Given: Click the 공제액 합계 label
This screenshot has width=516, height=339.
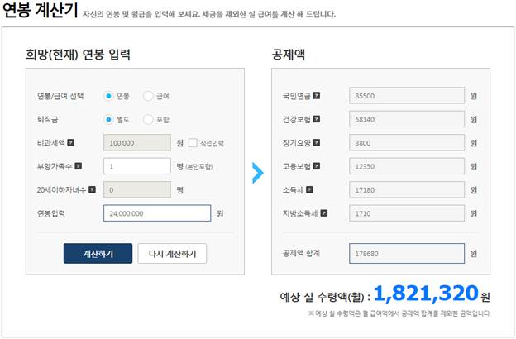Looking at the screenshot, I should [x=301, y=253].
